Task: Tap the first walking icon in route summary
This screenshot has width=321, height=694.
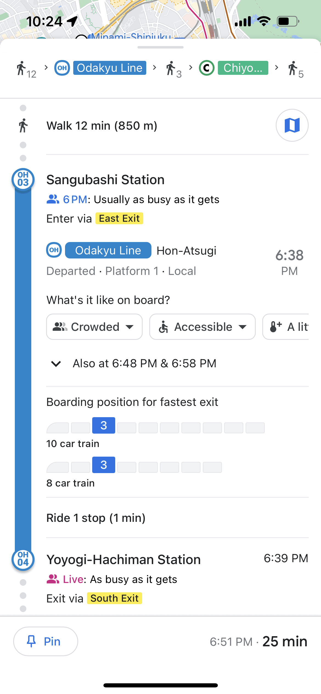Action: (x=22, y=69)
